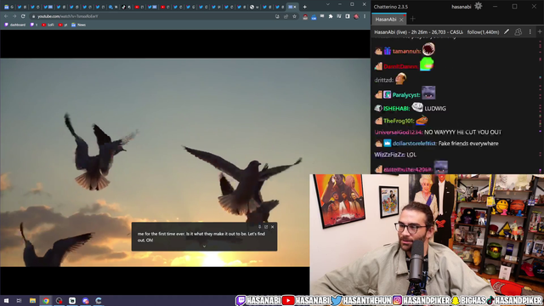Click tamannuh's emote image in chat
Screen dimensions: 544x306
click(428, 49)
